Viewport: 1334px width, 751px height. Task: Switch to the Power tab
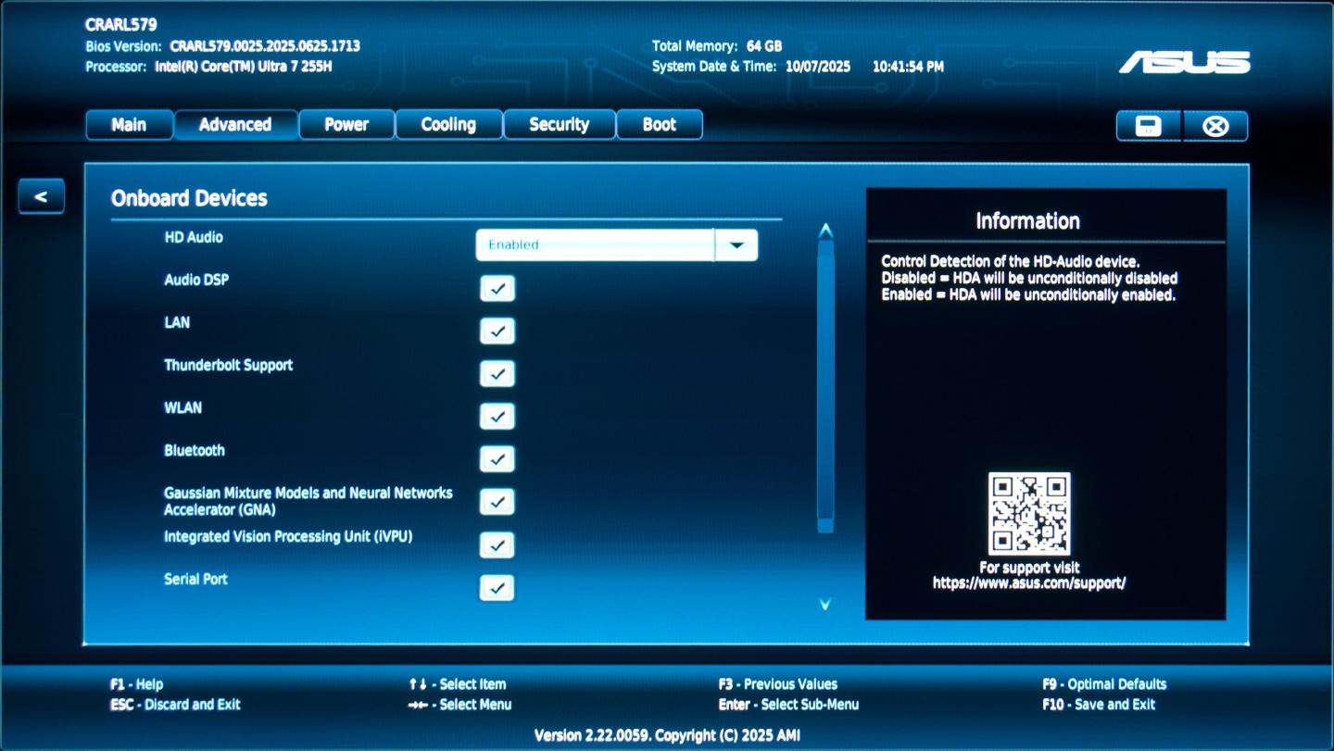point(346,125)
